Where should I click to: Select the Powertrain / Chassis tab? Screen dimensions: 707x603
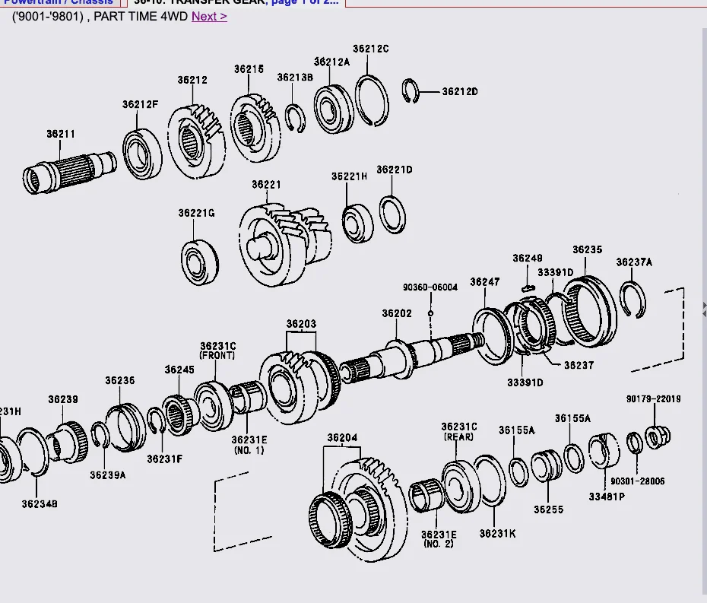pyautogui.click(x=59, y=2)
